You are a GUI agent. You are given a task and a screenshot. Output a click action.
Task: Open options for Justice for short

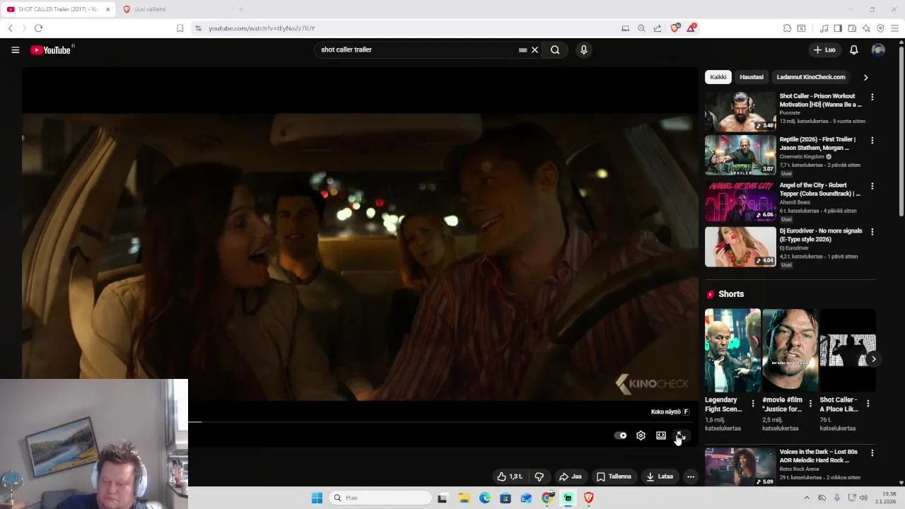click(810, 404)
